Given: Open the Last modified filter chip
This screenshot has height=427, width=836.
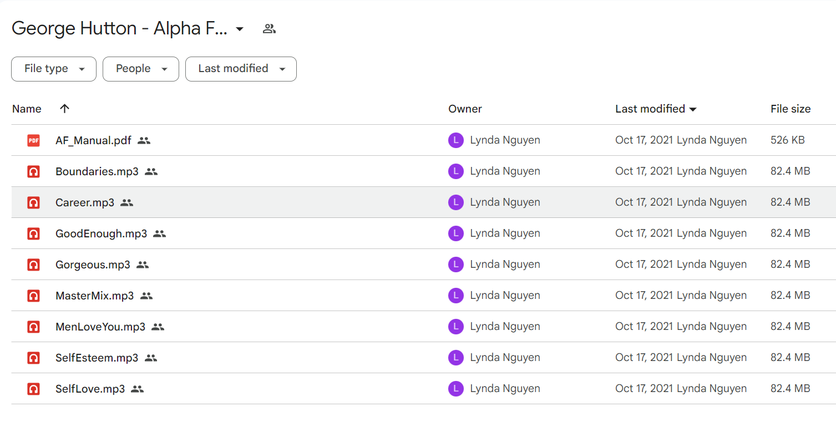Looking at the screenshot, I should [x=241, y=69].
